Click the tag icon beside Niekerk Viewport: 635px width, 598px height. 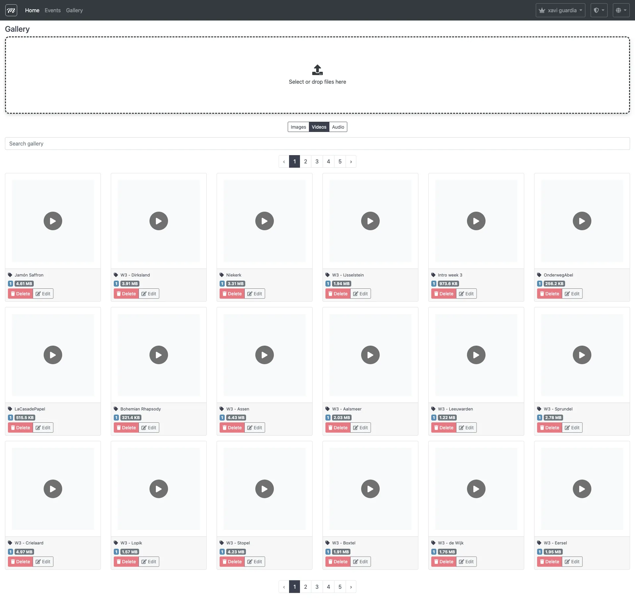(x=222, y=275)
